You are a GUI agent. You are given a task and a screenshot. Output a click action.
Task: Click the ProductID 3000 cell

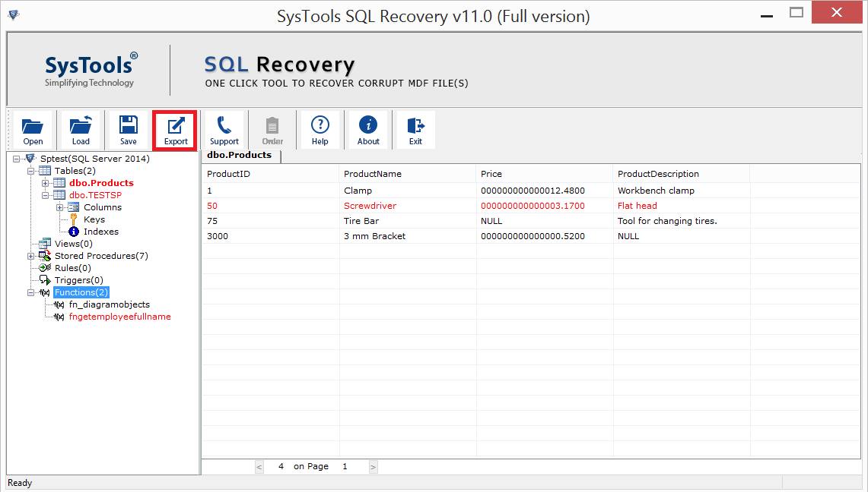[270, 236]
